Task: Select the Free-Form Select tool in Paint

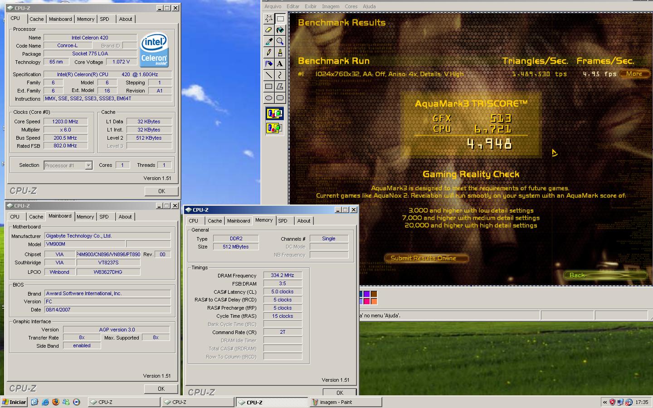Action: pos(269,19)
